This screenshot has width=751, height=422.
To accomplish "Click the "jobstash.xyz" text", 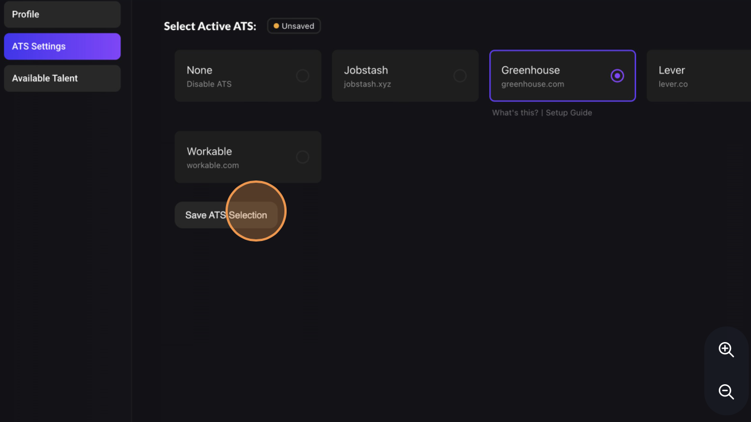I will (367, 84).
